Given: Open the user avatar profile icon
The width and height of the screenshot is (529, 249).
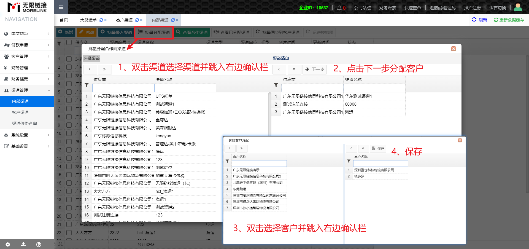Looking at the screenshot, I should point(518,7).
